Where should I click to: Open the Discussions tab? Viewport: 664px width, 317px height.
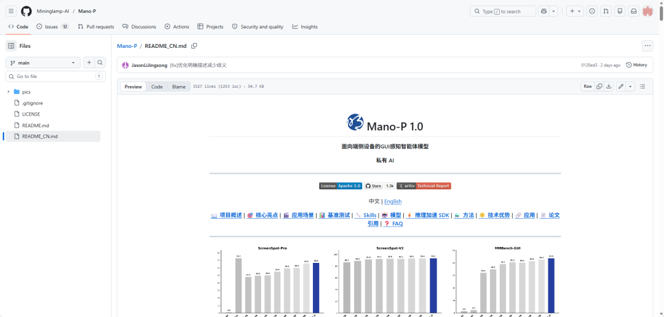pyautogui.click(x=140, y=26)
